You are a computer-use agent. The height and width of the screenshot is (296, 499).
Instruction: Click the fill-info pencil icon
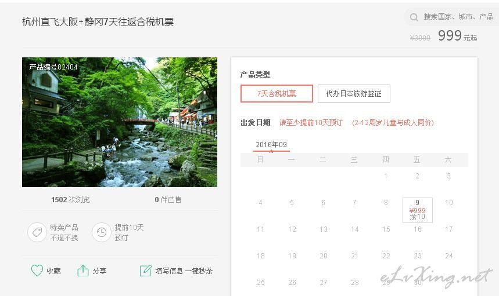[x=145, y=271]
